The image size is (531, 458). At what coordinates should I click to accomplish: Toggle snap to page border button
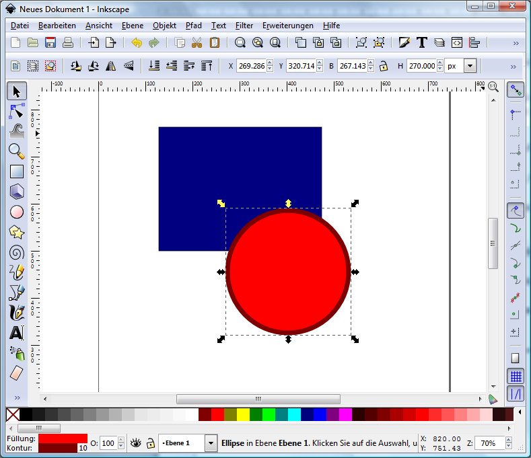click(x=516, y=358)
